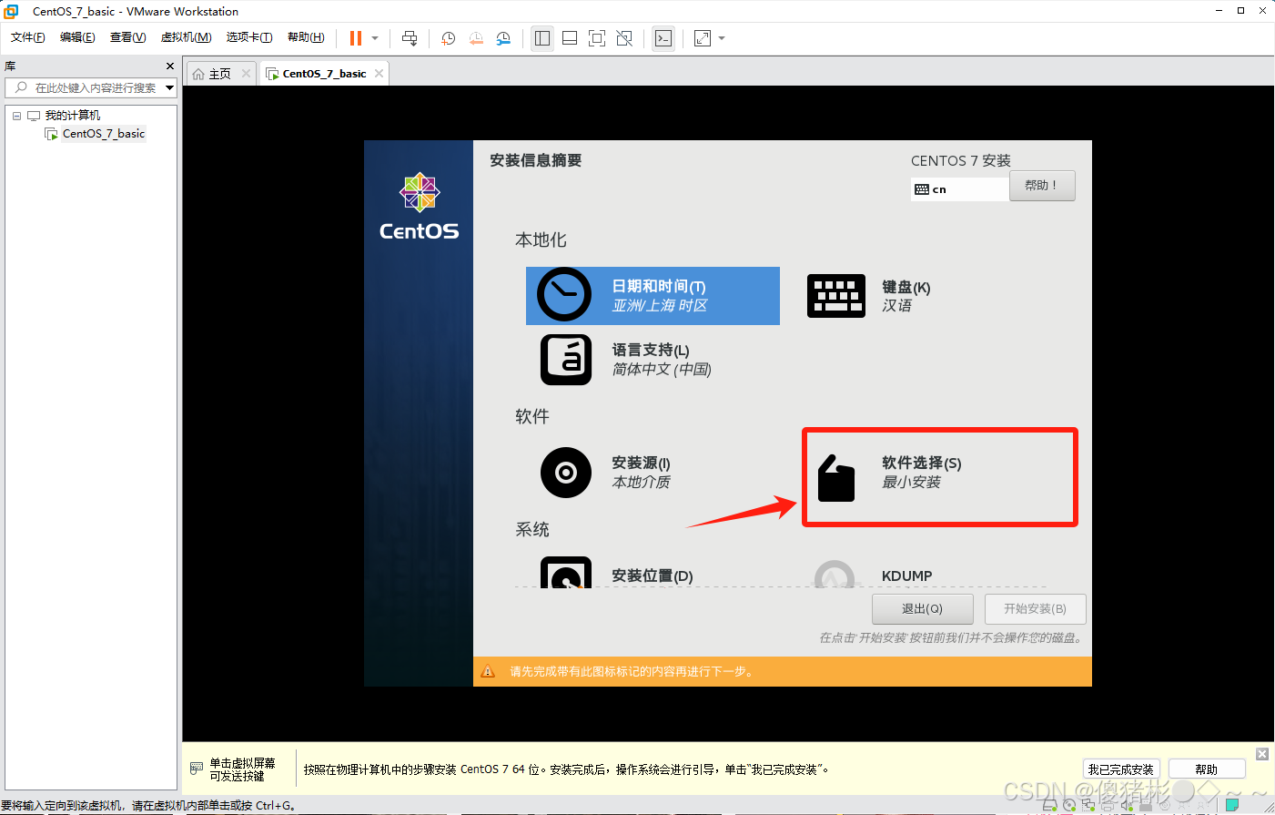The image size is (1275, 815).
Task: Click the Ctrl+G status bar message
Action: [149, 806]
